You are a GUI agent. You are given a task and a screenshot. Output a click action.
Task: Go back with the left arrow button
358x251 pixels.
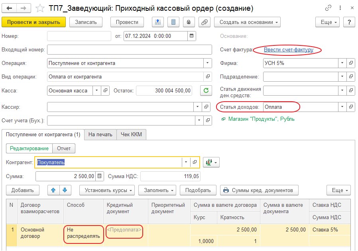[x=9, y=8]
